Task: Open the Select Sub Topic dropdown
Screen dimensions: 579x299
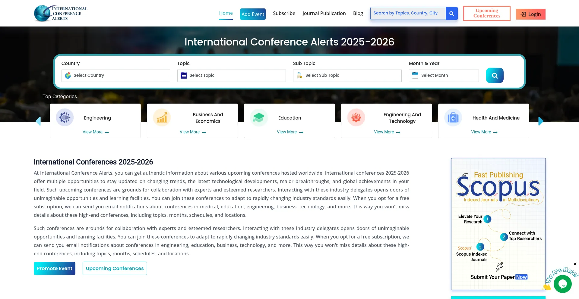Action: [347, 76]
